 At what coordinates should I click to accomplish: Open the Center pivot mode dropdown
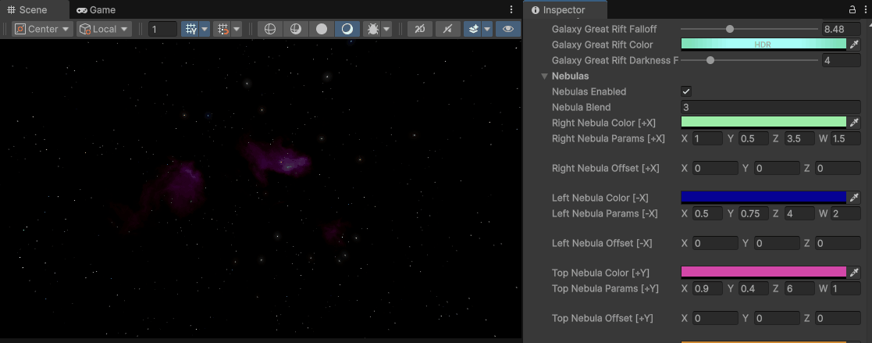pos(42,29)
